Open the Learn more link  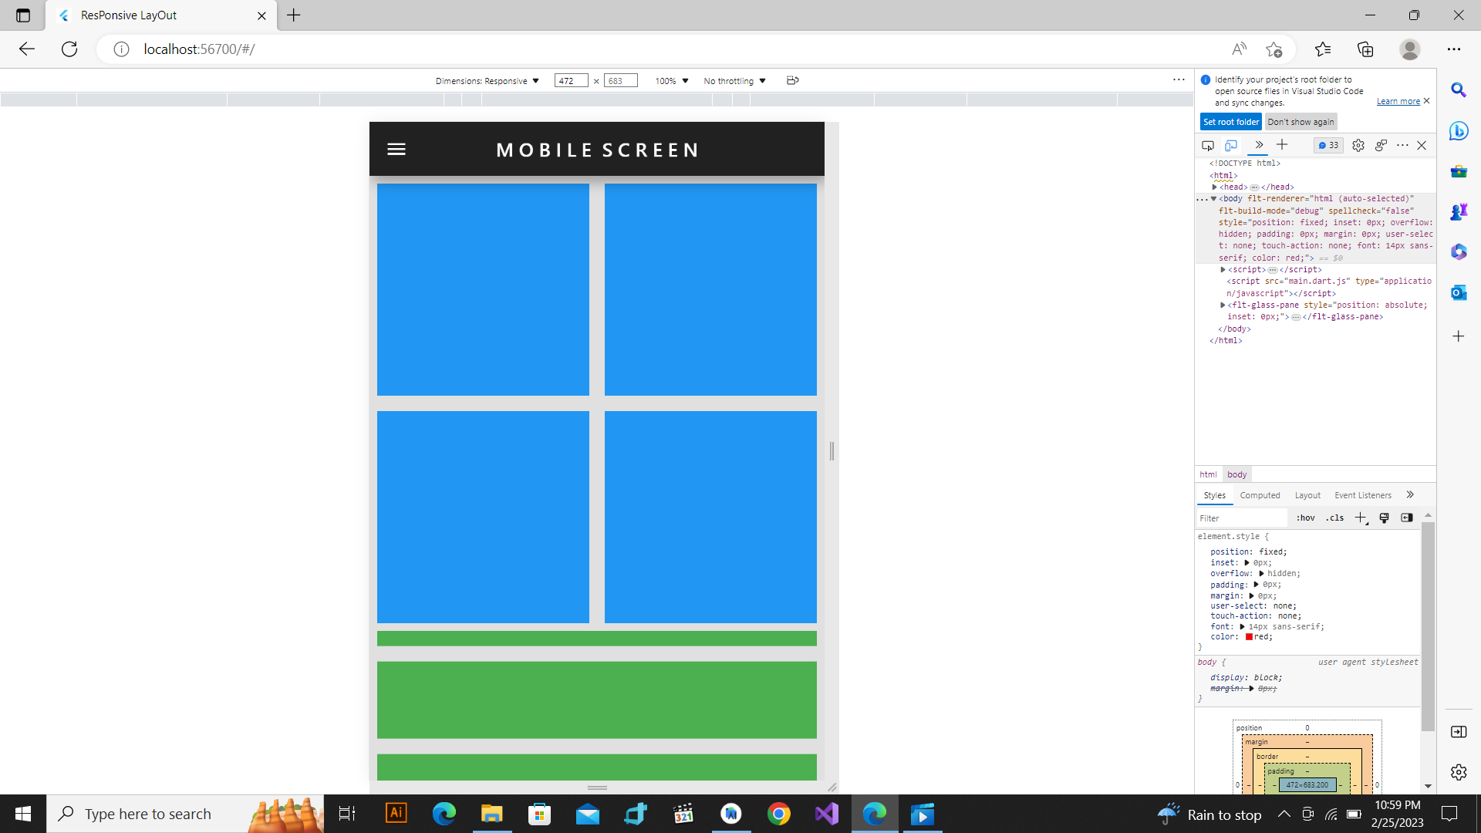pos(1397,101)
